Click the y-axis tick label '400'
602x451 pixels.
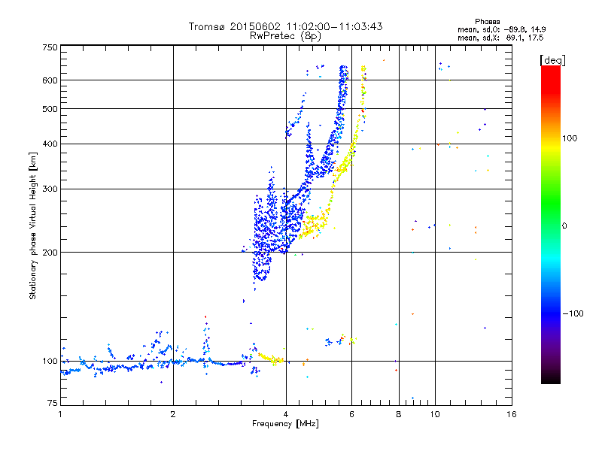coord(50,144)
